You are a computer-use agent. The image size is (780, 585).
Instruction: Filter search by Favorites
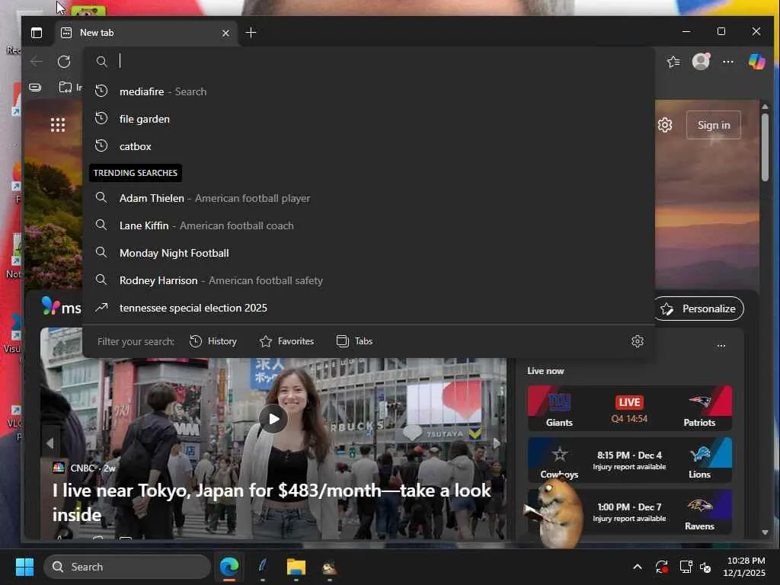point(286,341)
